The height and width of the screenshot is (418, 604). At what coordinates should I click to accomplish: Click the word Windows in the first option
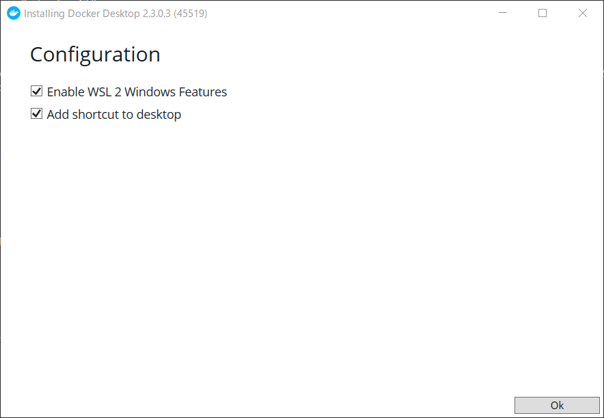pos(150,92)
